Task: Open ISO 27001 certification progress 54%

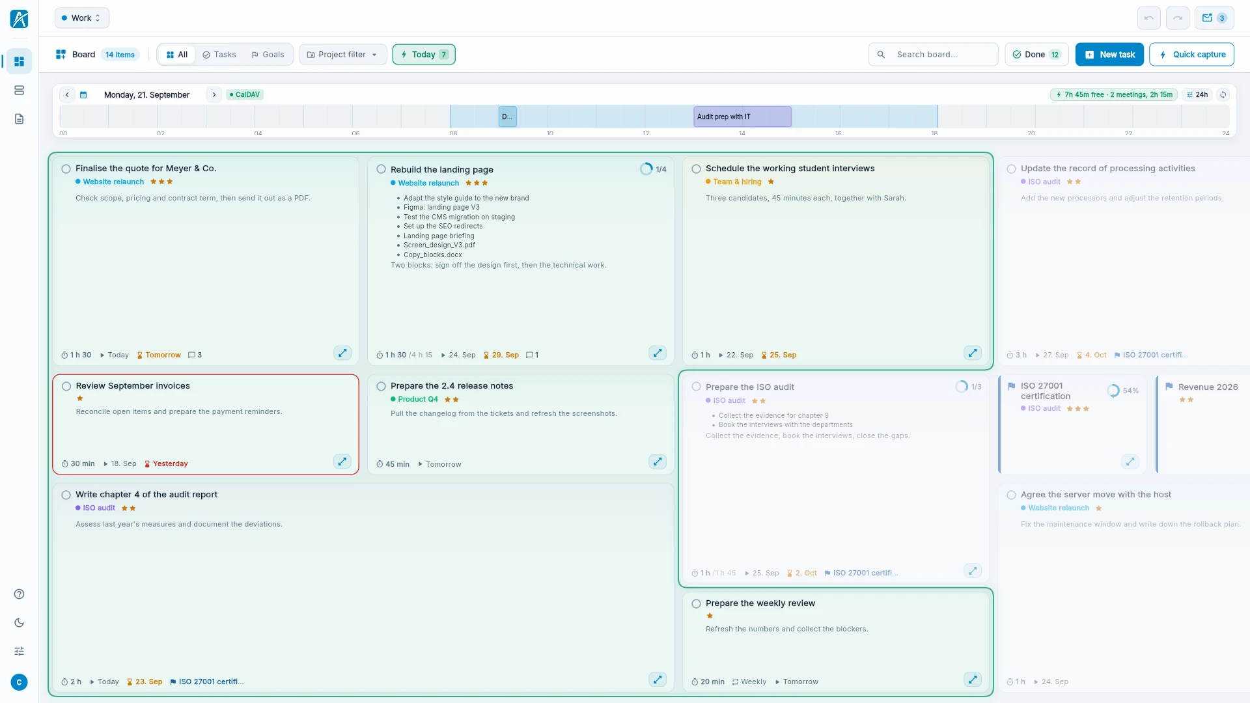Action: point(1123,391)
